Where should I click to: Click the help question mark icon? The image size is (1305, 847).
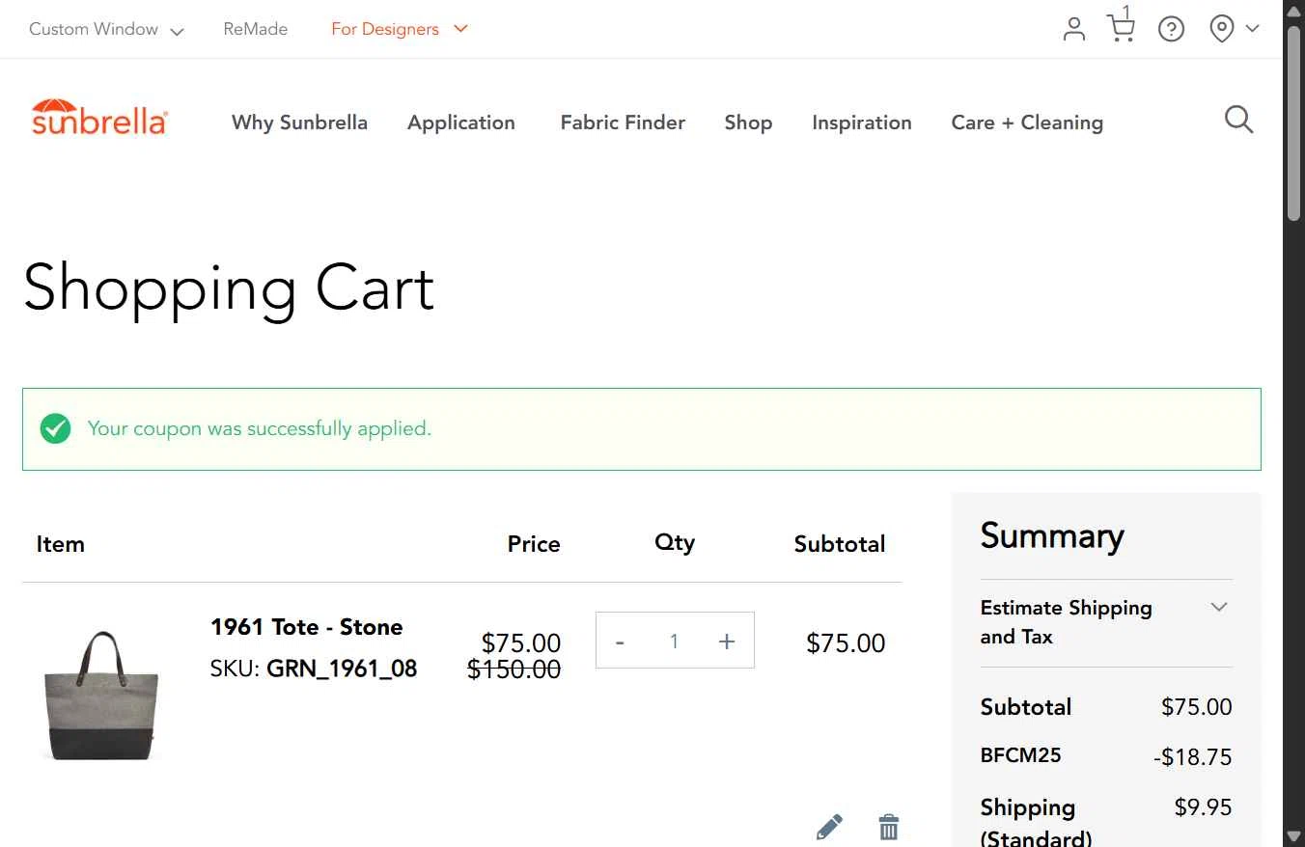(x=1171, y=29)
